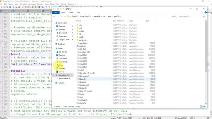Select Network in the navigation pane
The height and width of the screenshot is (119, 212).
point(60,83)
